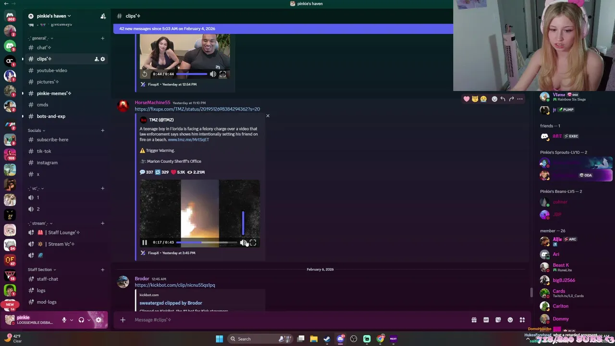
Task: Mute the TMZ video audio
Action: 243,243
